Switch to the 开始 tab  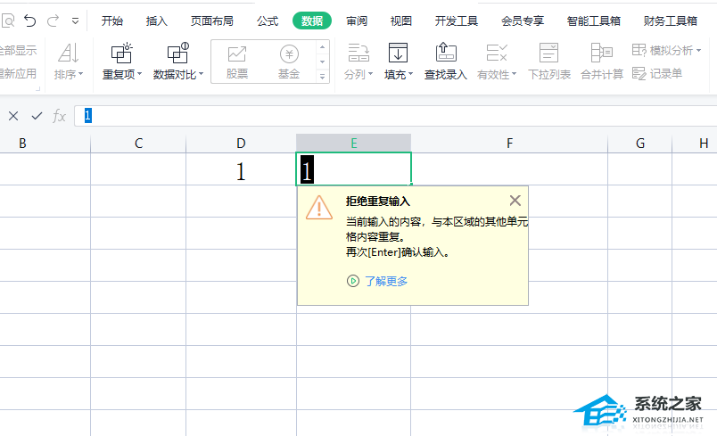point(112,21)
